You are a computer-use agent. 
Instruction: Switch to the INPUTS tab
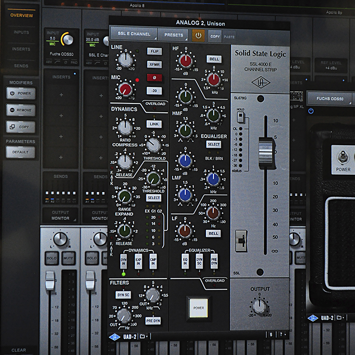coord(21,32)
